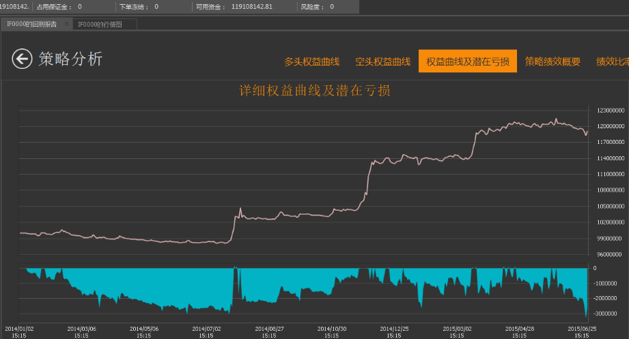Click the back arrow beside 策略分析
This screenshot has height=339, width=629.
(x=22, y=59)
